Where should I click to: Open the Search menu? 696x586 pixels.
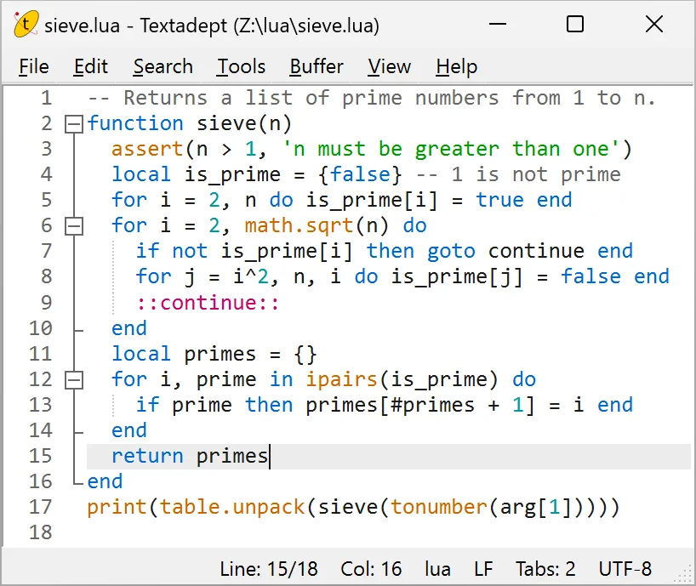(x=163, y=67)
